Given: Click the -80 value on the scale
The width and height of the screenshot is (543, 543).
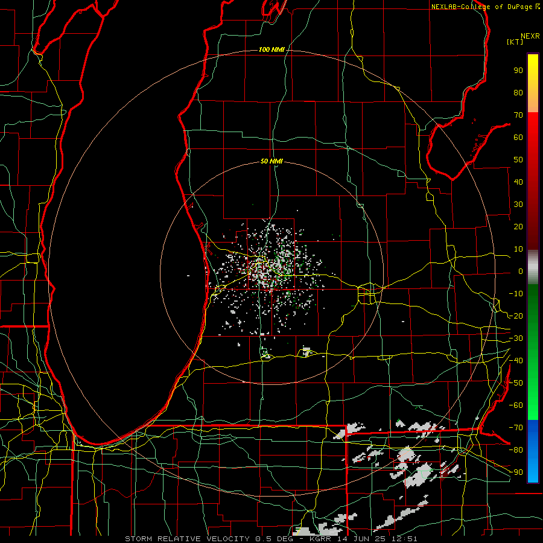Looking at the screenshot, I should point(516,450).
